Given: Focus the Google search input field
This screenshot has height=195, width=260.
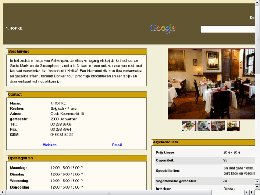Looking at the screenshot, I should [227, 29].
